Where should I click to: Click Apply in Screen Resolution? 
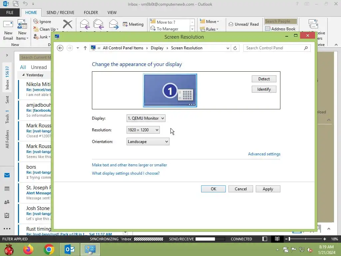[268, 189]
